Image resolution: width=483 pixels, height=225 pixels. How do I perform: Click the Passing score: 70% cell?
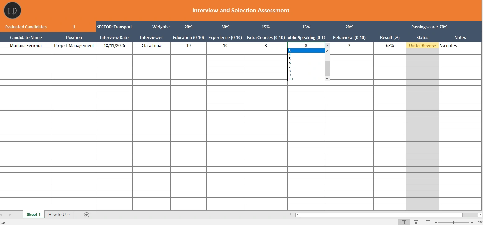pos(429,27)
